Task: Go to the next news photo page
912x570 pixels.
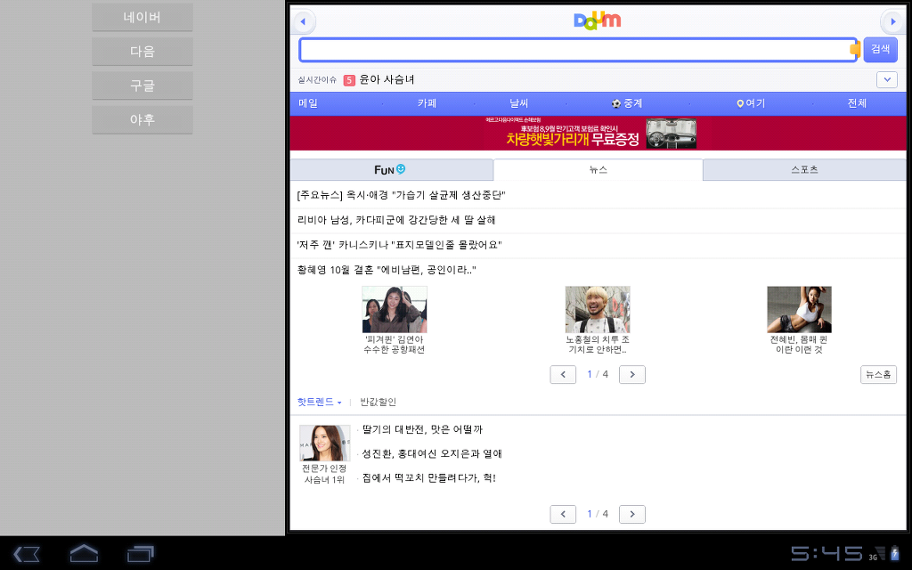Action: [632, 375]
